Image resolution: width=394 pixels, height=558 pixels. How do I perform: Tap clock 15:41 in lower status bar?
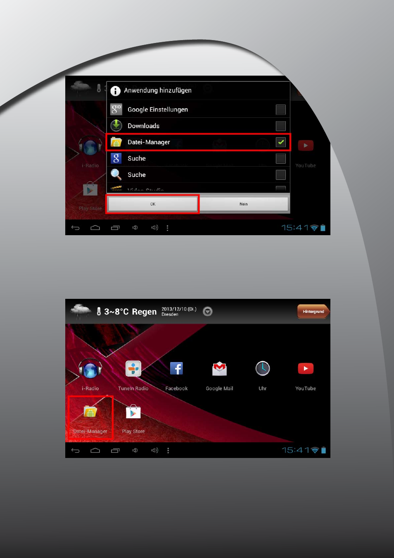(x=295, y=450)
